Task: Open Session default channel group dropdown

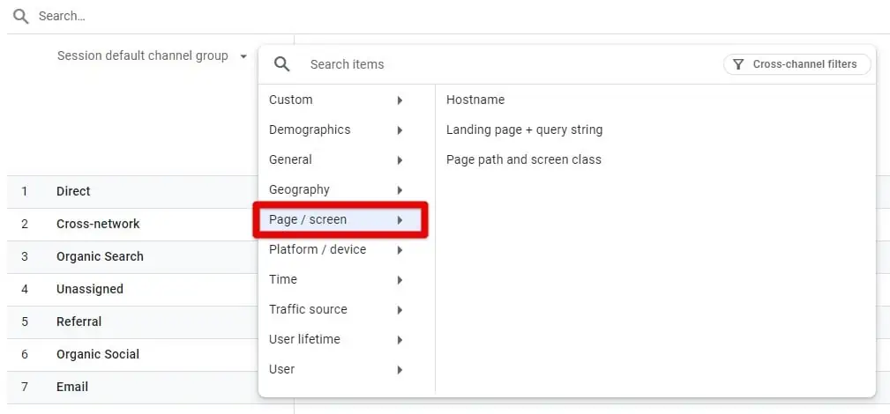Action: tap(152, 56)
